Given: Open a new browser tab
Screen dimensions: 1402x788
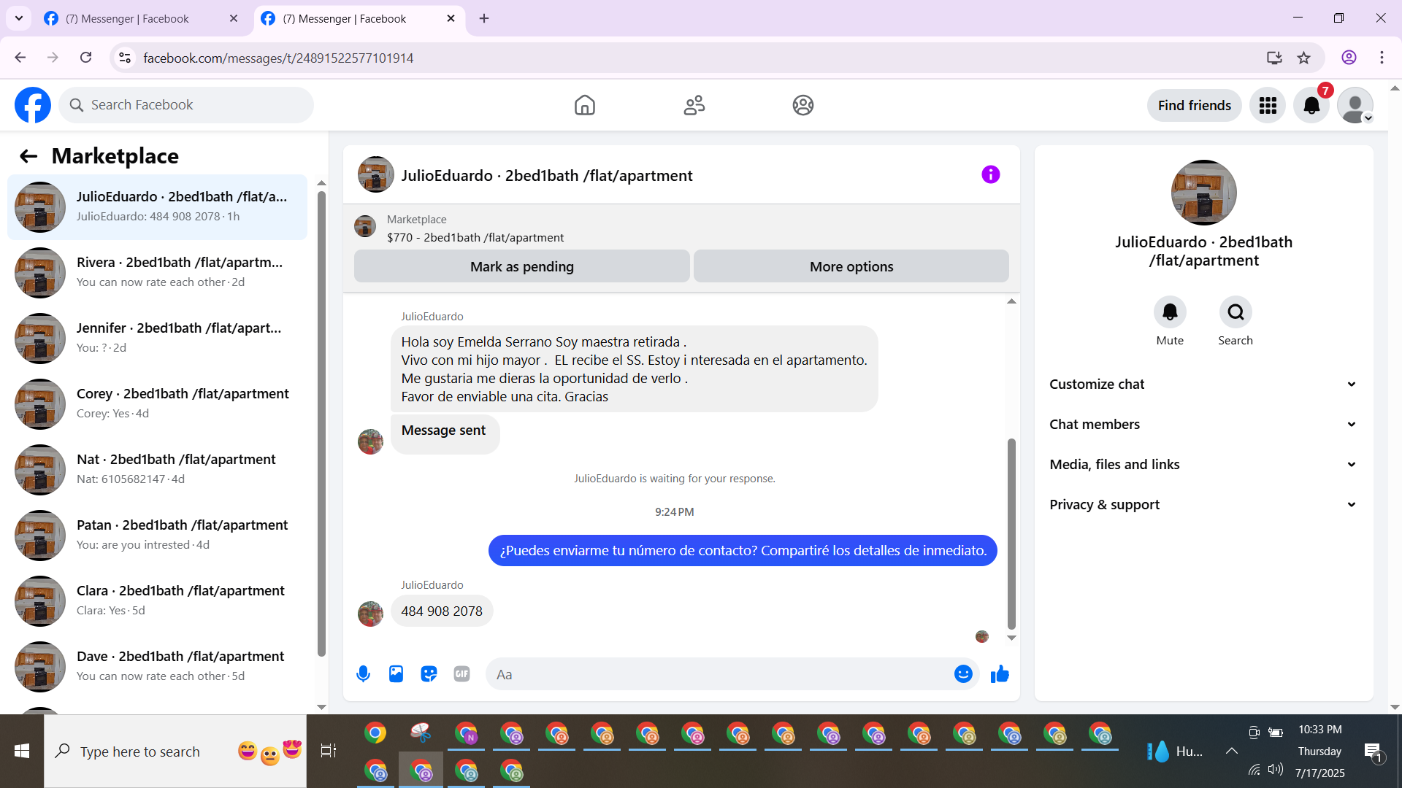Looking at the screenshot, I should (x=484, y=19).
